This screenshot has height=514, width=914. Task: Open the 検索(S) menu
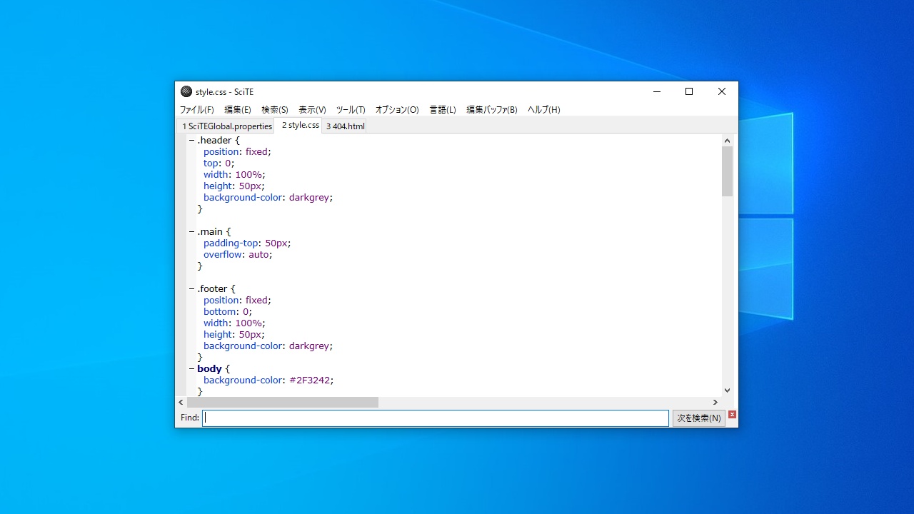[275, 110]
